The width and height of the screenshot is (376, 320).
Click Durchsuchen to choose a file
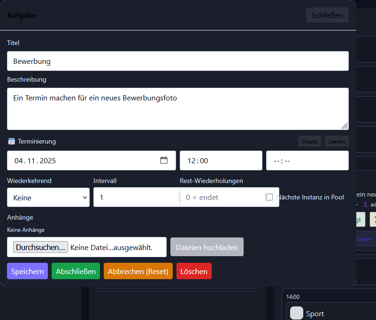(x=40, y=247)
